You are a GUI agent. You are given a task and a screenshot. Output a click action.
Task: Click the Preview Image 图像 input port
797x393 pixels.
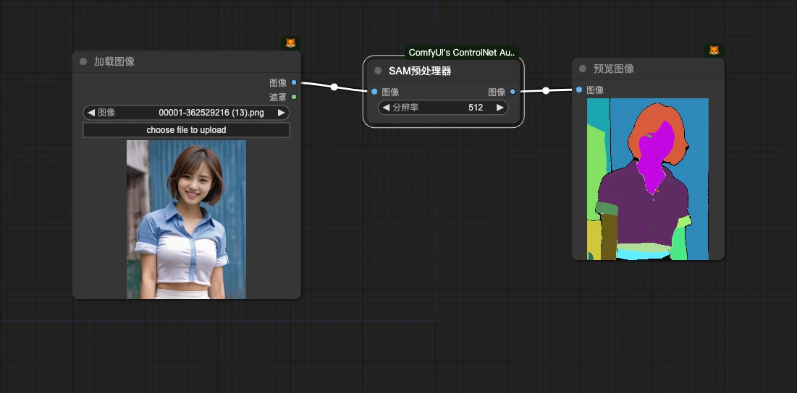click(x=579, y=90)
